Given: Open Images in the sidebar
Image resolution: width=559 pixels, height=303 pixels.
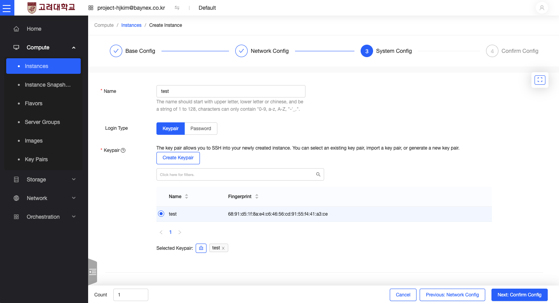Looking at the screenshot, I should click(43, 141).
